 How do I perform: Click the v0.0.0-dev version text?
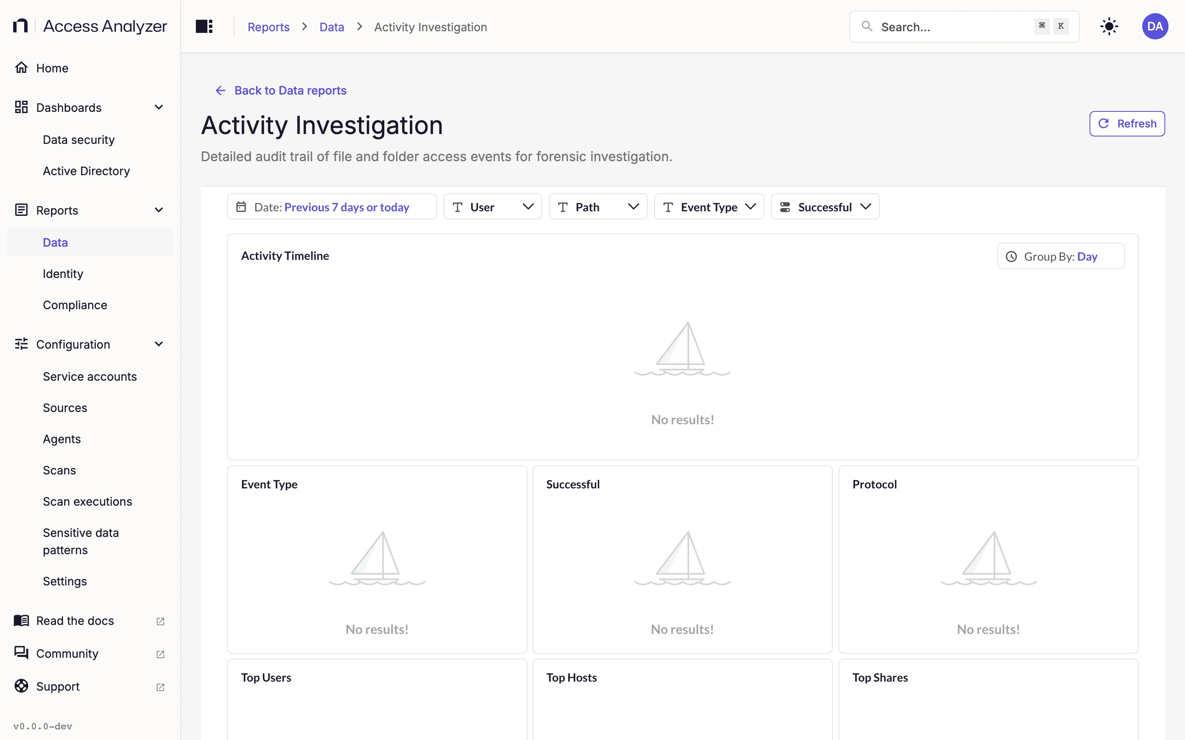click(43, 726)
